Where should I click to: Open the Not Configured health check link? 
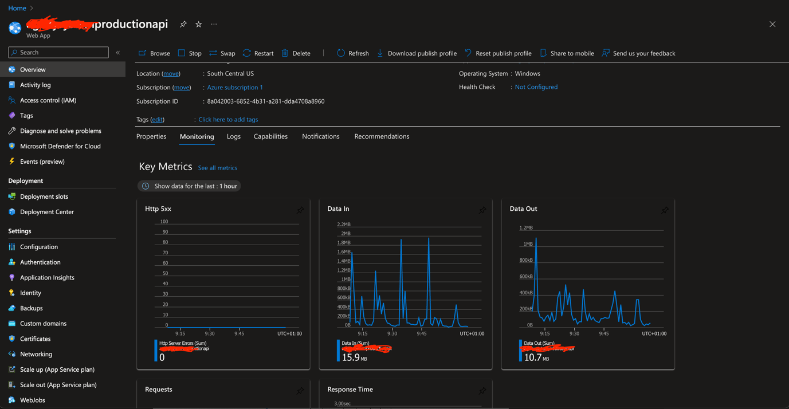tap(536, 87)
